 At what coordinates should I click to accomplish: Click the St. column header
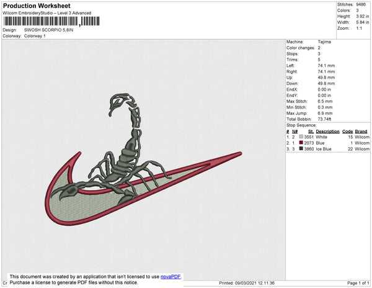point(311,132)
